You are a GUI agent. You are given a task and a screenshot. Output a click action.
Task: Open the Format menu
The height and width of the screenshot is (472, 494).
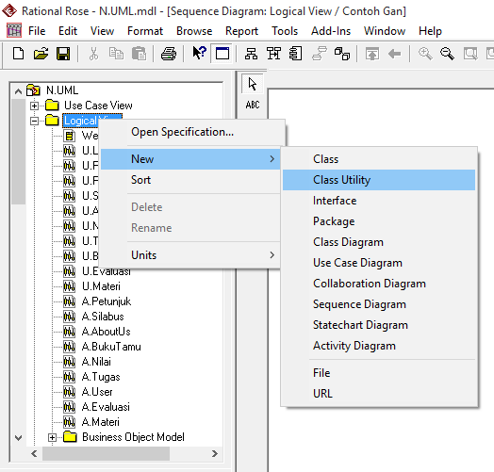click(x=145, y=31)
